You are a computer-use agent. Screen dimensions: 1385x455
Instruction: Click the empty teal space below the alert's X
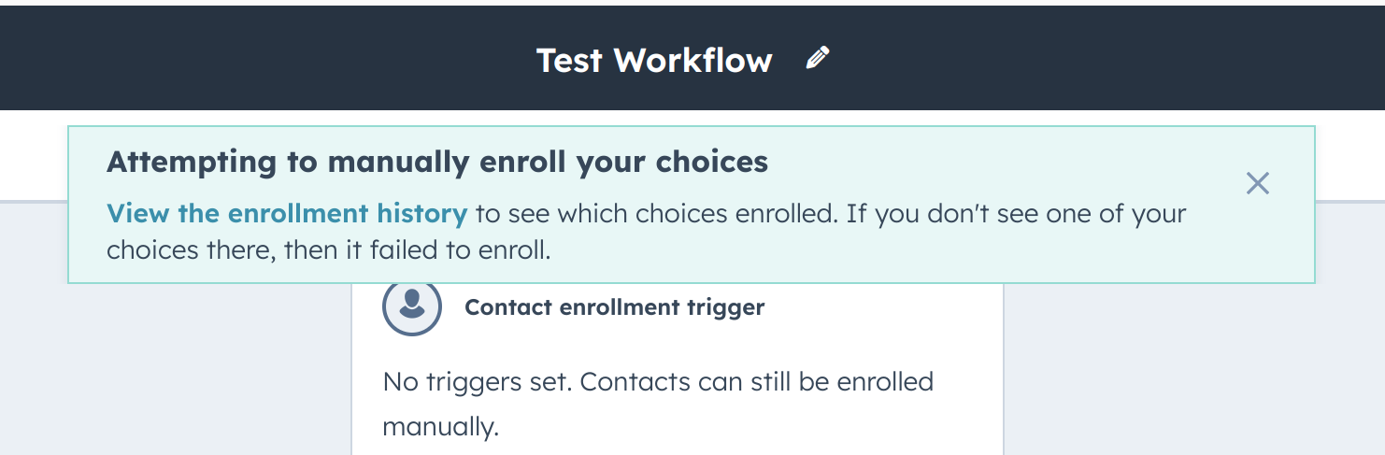[1258, 241]
